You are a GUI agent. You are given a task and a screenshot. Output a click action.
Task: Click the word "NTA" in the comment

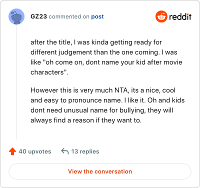(121, 90)
